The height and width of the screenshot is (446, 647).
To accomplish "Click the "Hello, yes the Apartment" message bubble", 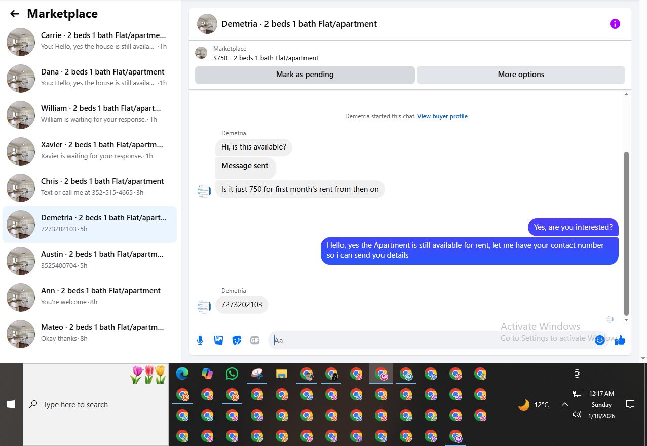I will 470,250.
